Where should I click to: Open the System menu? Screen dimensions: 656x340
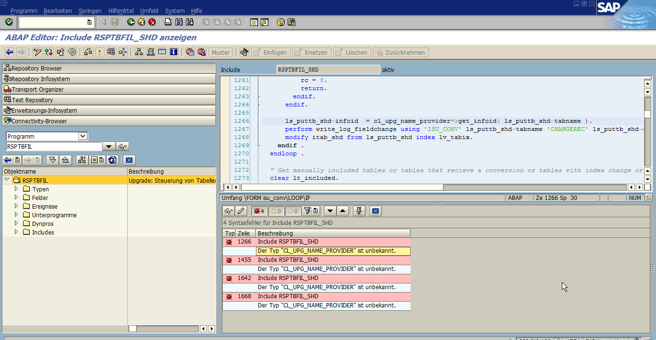point(175,11)
